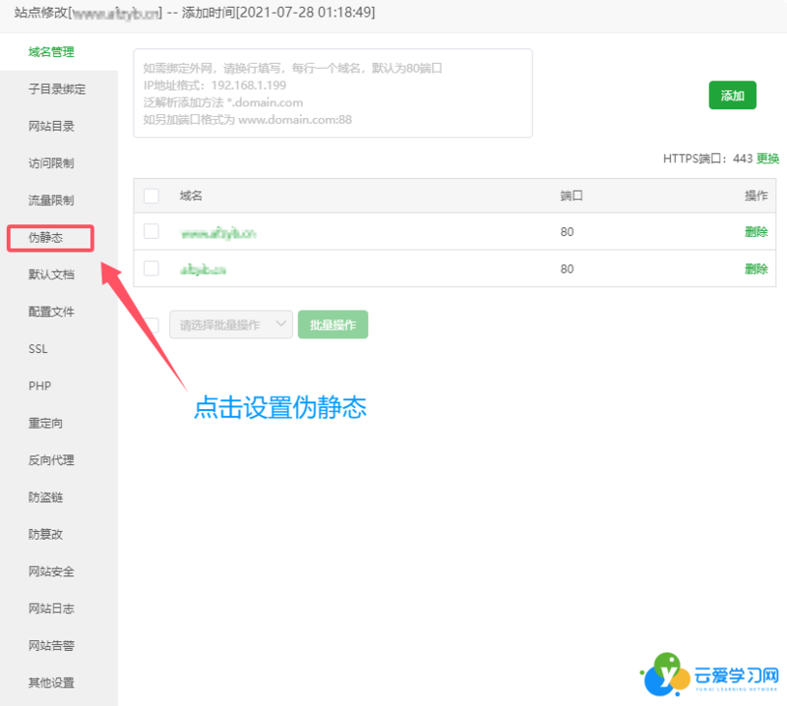787x706 pixels.
Task: Click the 端口 column header
Action: tap(572, 196)
